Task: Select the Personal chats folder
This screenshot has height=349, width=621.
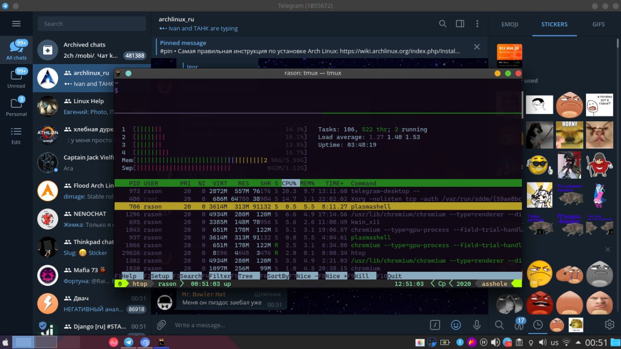Action: pos(16,107)
